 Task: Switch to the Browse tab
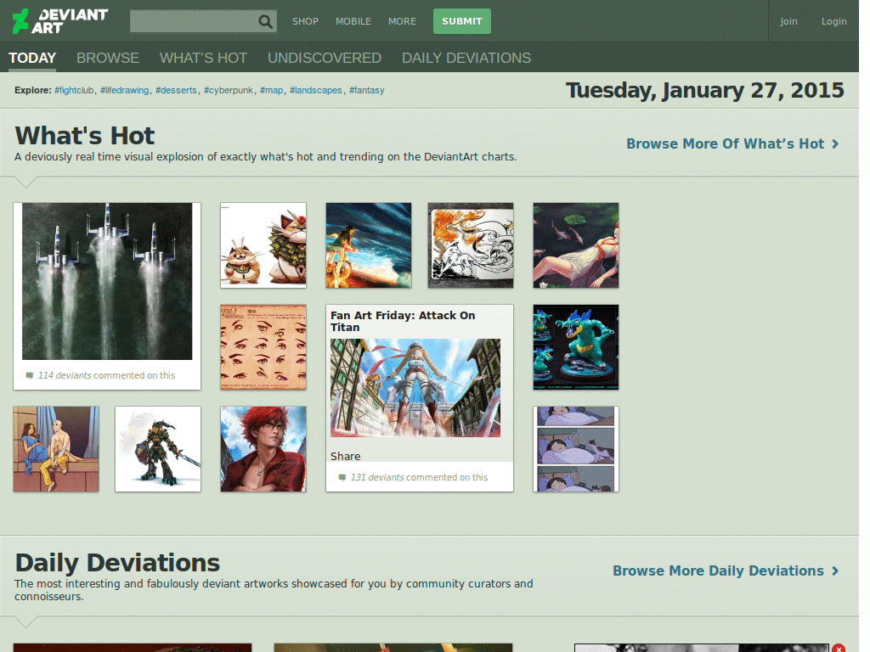click(x=108, y=58)
